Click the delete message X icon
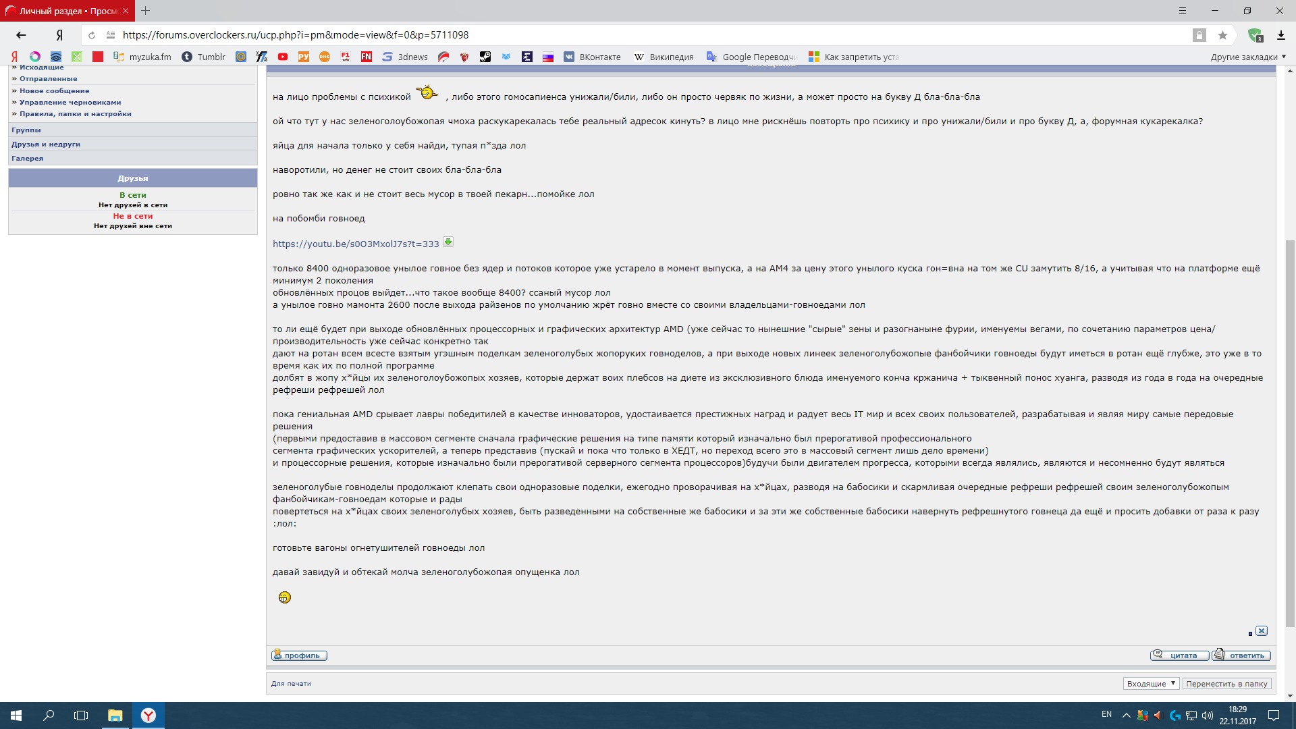This screenshot has height=729, width=1296. click(1262, 630)
